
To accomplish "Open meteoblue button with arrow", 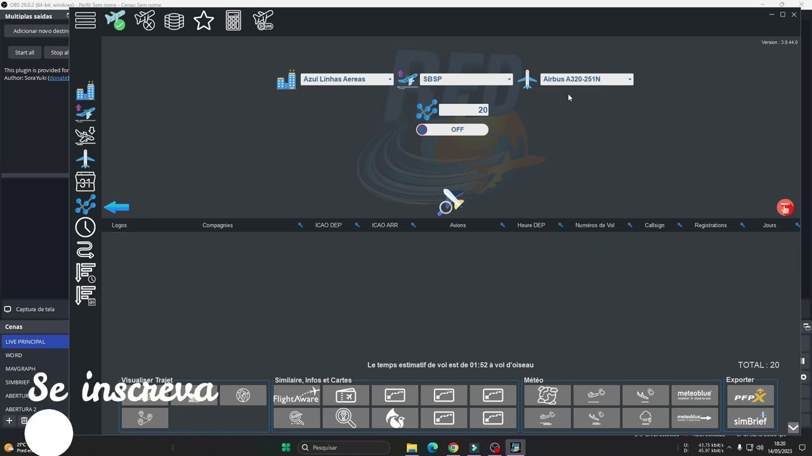I will [694, 418].
